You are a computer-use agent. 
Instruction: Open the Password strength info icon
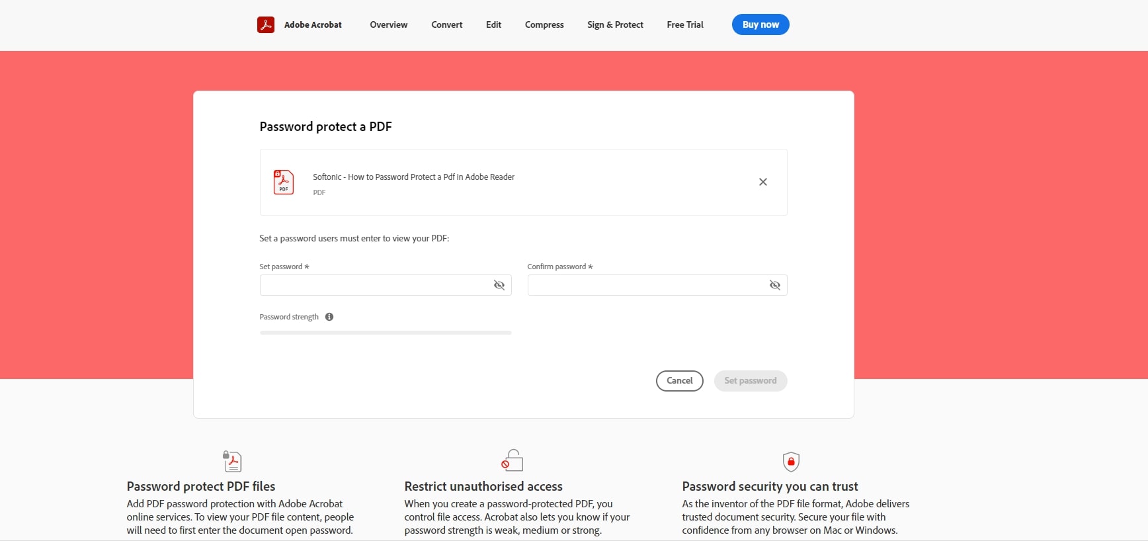click(x=329, y=317)
